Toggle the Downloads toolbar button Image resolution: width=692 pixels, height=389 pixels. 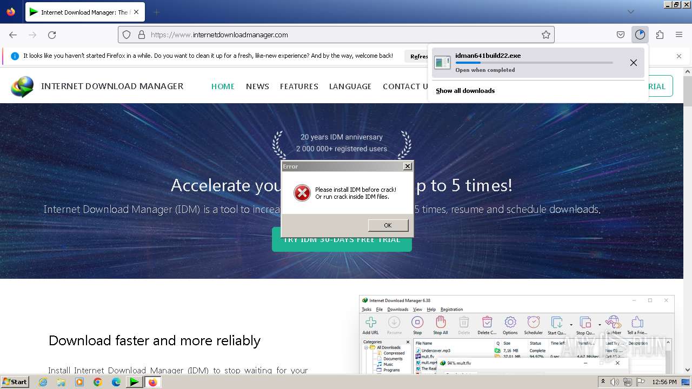(640, 35)
